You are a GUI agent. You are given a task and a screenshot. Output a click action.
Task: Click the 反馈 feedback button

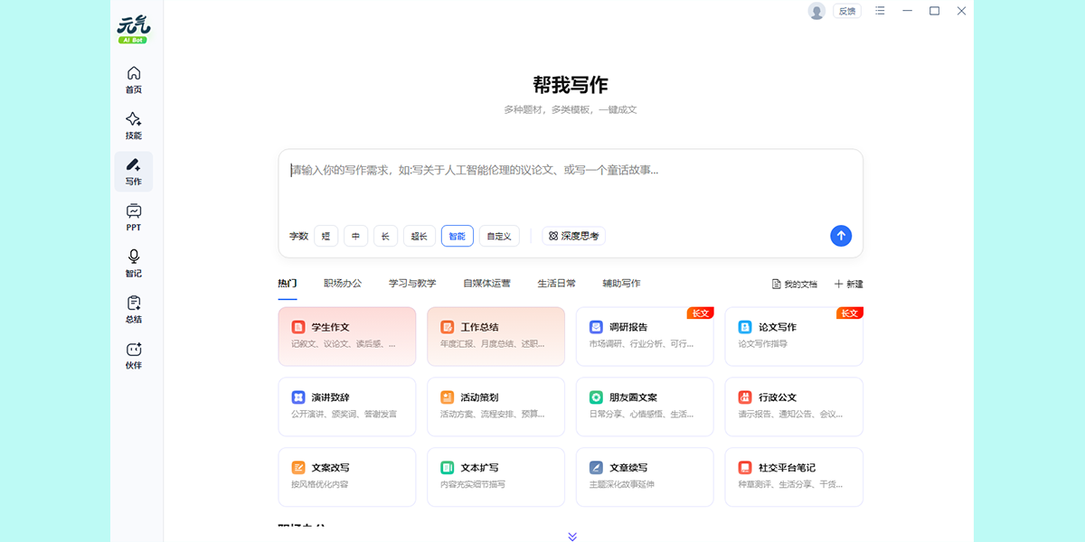846,11
